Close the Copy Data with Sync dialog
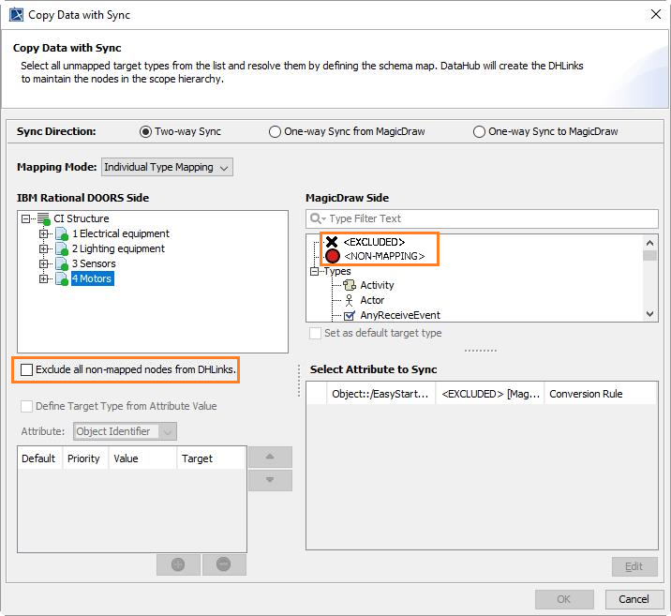 coord(656,15)
